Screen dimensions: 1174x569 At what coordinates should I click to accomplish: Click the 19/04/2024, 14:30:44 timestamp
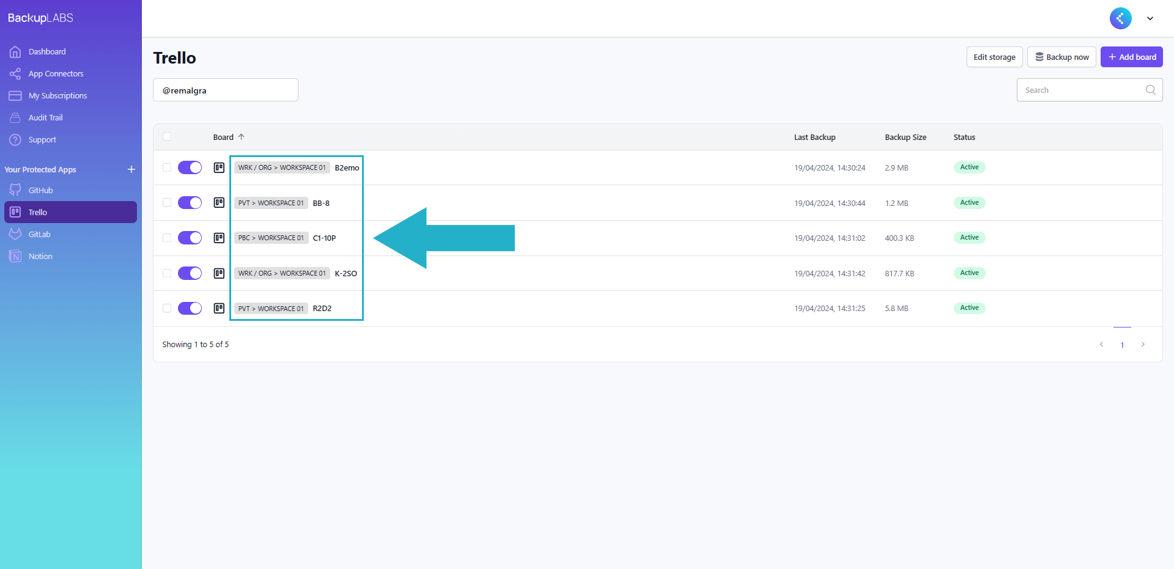[x=830, y=203]
